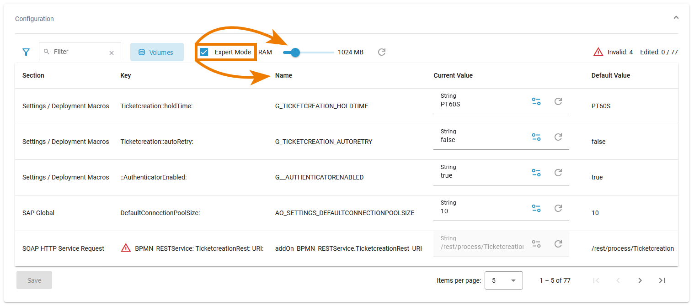Click the red Invalid warning triangle icon
This screenshot has width=694, height=306.
pos(598,52)
